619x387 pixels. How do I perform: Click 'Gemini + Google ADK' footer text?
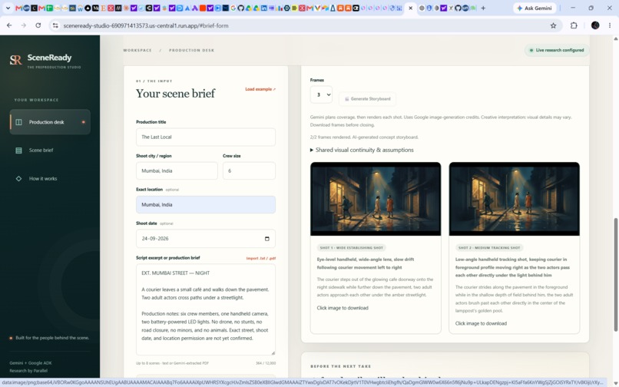(31, 363)
